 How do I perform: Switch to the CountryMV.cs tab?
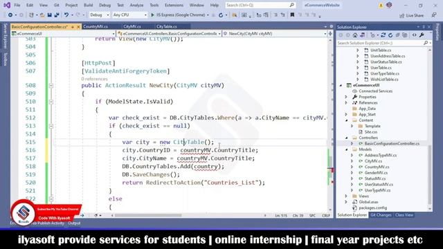96,26
